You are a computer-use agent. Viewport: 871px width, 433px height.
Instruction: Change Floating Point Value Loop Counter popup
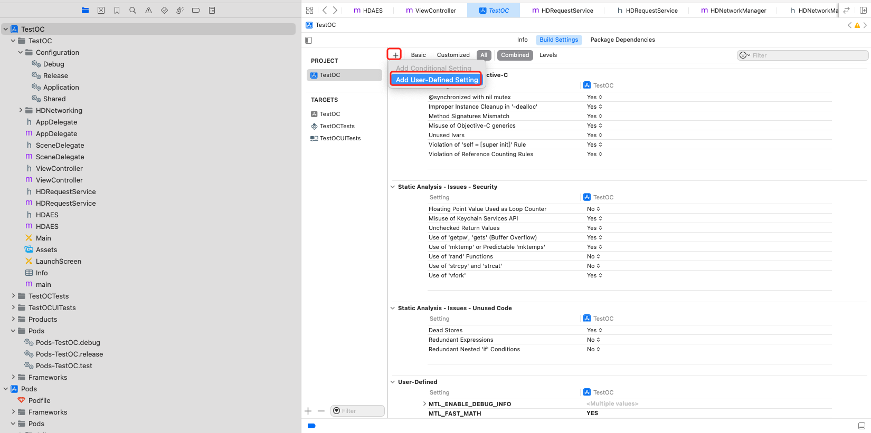click(593, 209)
